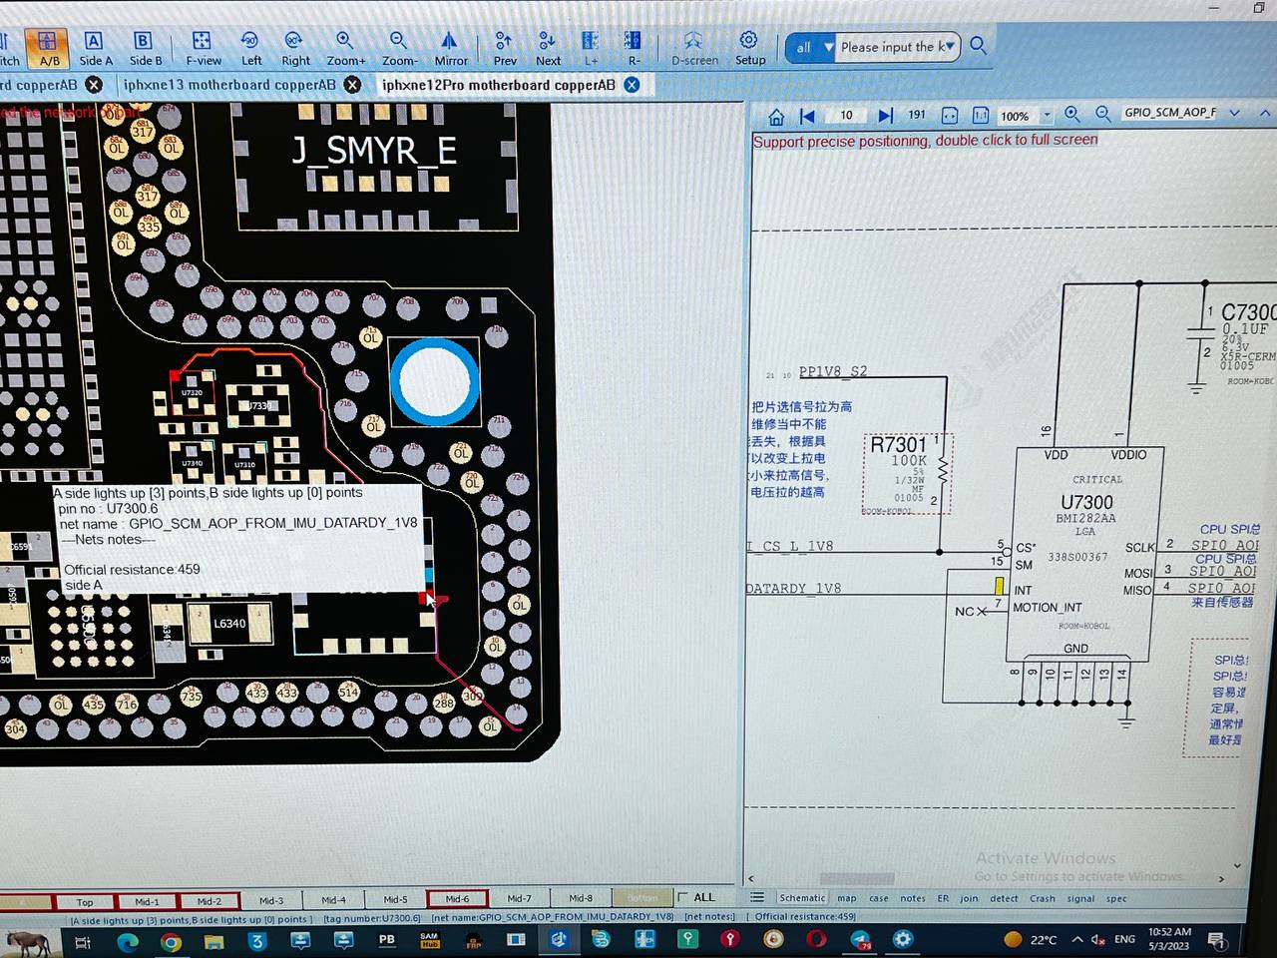Open the notes tab

913,898
